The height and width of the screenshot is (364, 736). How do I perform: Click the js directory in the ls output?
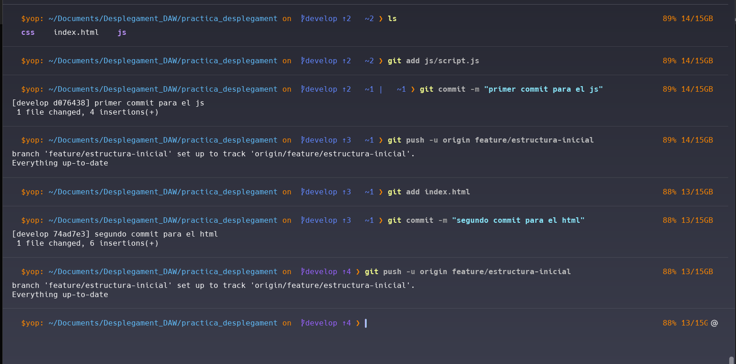pyautogui.click(x=121, y=33)
